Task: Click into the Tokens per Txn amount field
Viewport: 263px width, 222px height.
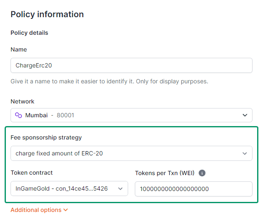Action: (194, 189)
